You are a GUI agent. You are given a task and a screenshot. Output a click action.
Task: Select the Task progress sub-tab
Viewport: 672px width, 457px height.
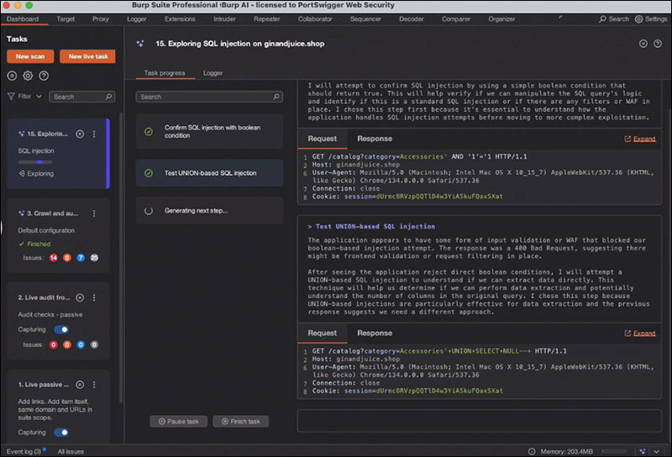(165, 73)
